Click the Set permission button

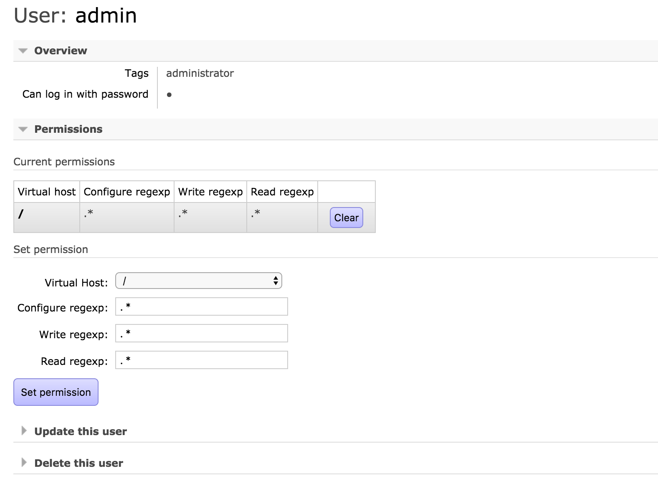56,392
